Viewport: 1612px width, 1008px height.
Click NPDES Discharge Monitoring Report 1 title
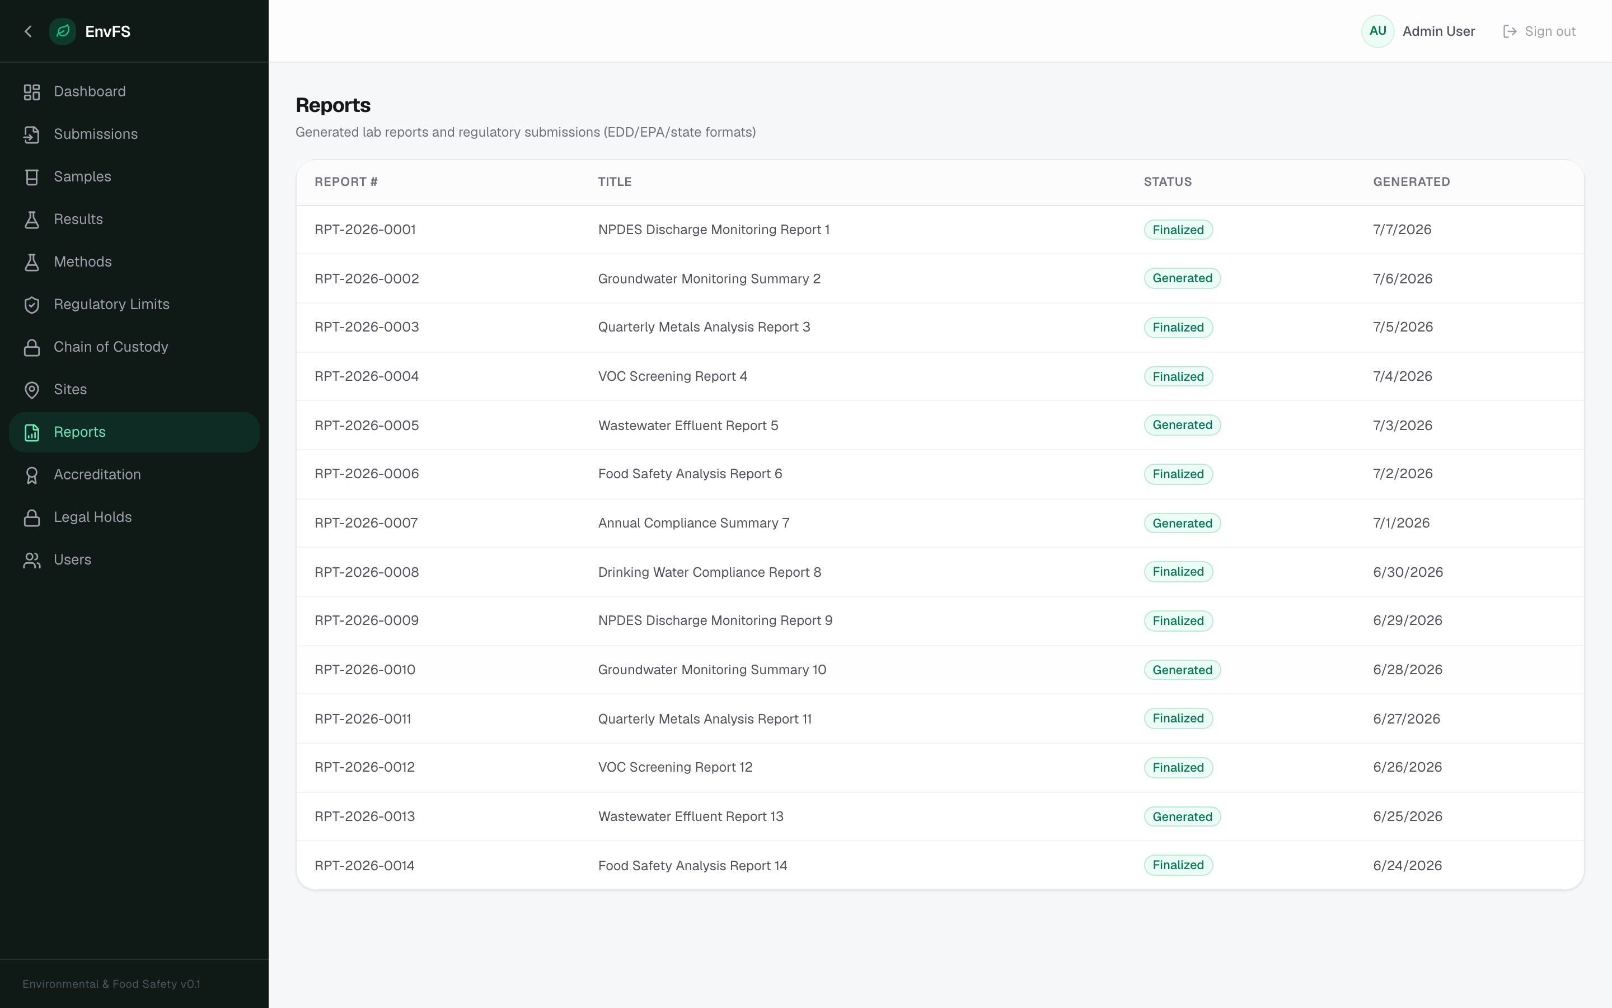click(x=714, y=230)
